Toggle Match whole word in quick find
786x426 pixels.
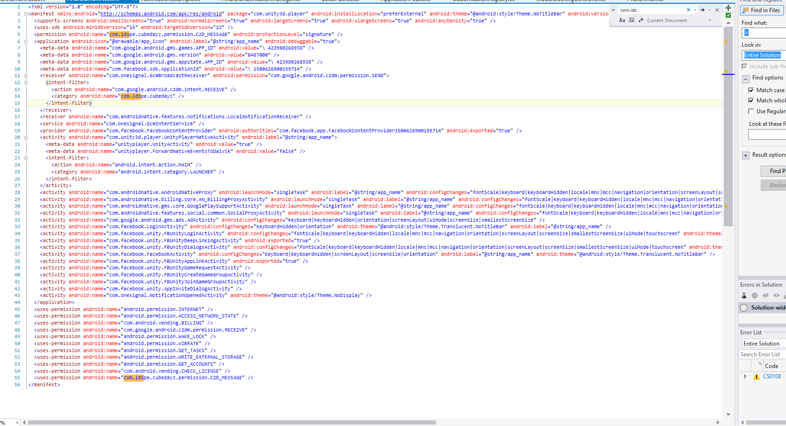pos(632,20)
